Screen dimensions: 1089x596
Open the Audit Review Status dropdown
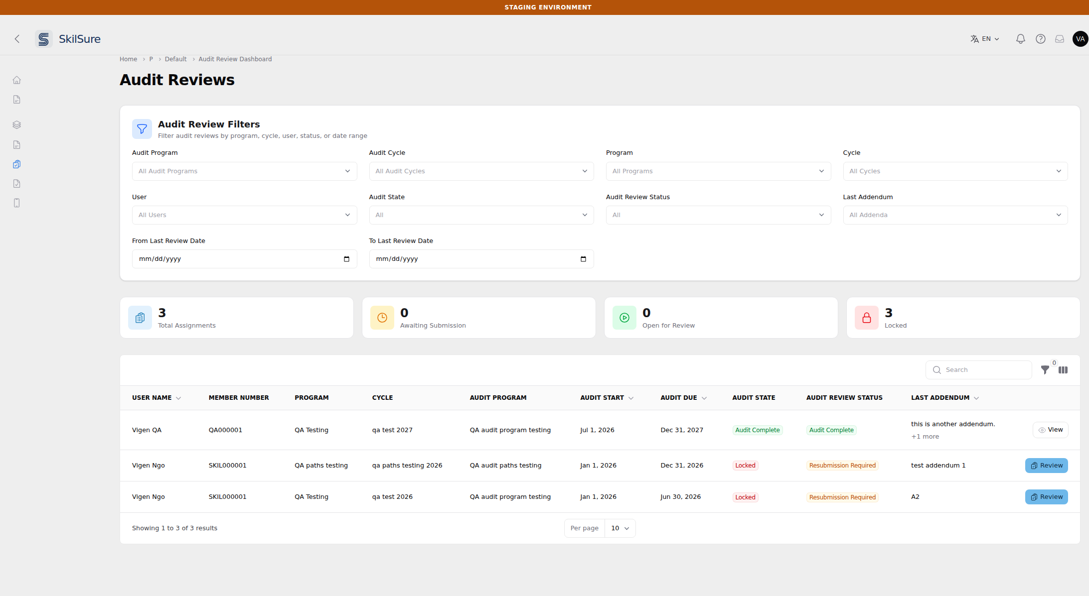tap(718, 215)
